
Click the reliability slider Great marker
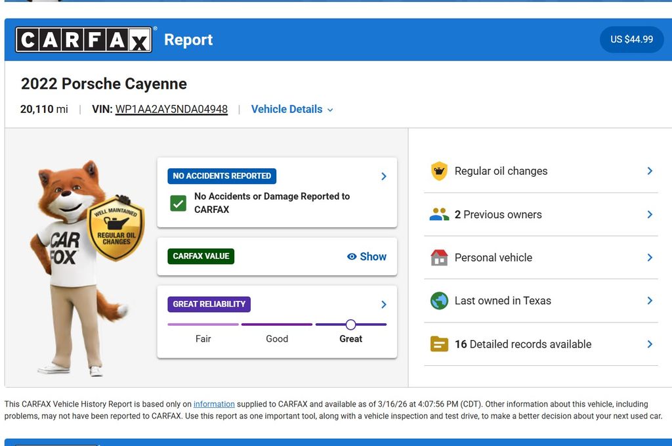point(350,324)
